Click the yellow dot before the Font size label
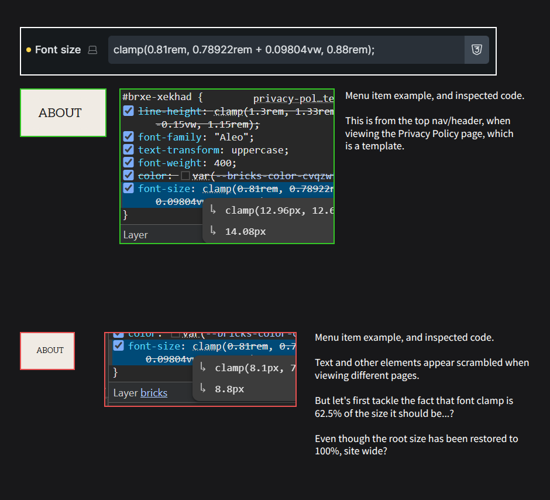This screenshot has height=500, width=550. point(29,50)
